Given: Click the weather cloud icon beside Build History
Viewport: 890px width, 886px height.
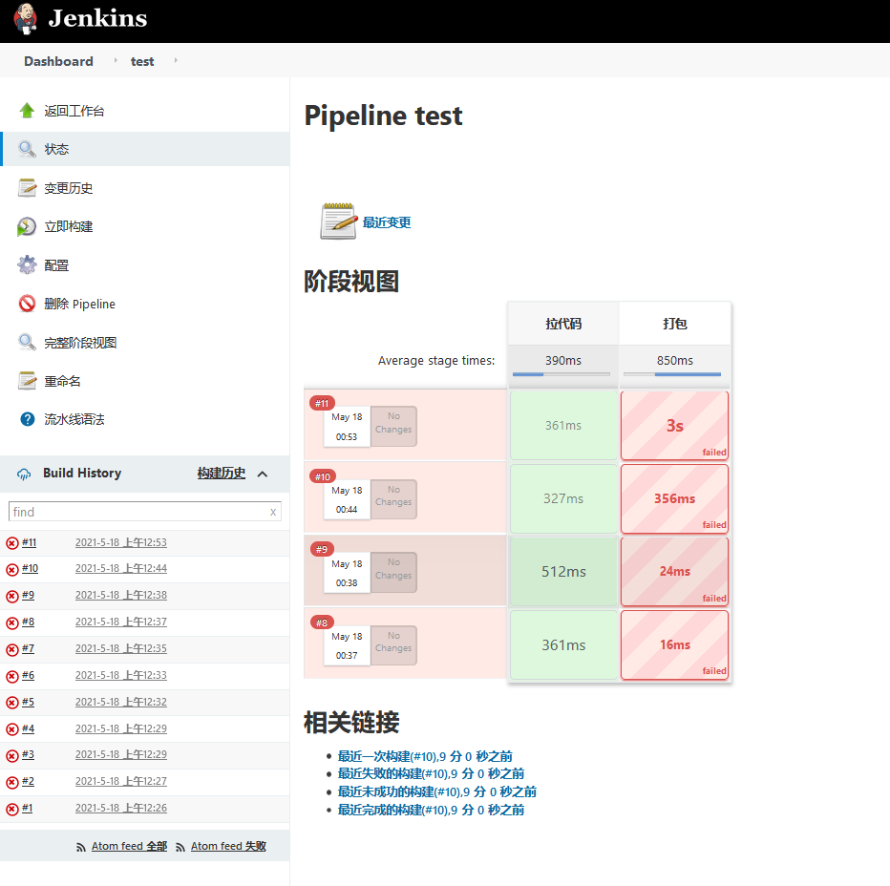Looking at the screenshot, I should click(x=24, y=474).
